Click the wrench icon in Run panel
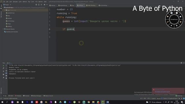 click(3, 68)
